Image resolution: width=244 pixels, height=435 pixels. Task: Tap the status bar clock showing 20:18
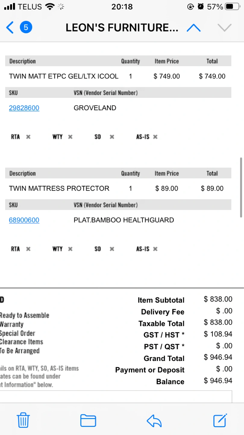(122, 7)
